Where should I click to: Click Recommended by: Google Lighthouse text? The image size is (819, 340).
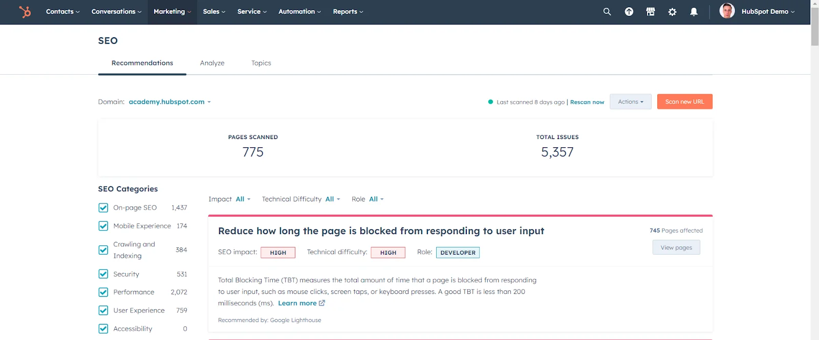(x=270, y=320)
